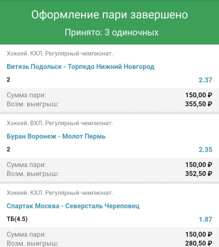Click the 150,00 ₽ stake of the Спартак bet
The height and width of the screenshot is (247, 219).
tap(199, 235)
